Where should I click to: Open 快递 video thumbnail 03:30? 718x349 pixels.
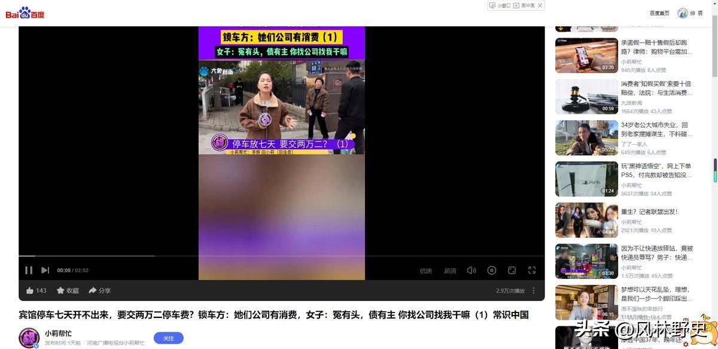coord(586,261)
